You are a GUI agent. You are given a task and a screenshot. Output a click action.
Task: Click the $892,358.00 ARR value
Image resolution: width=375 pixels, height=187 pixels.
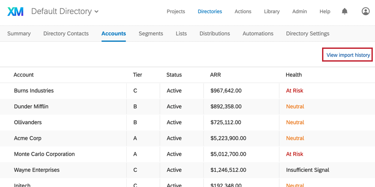click(x=226, y=106)
